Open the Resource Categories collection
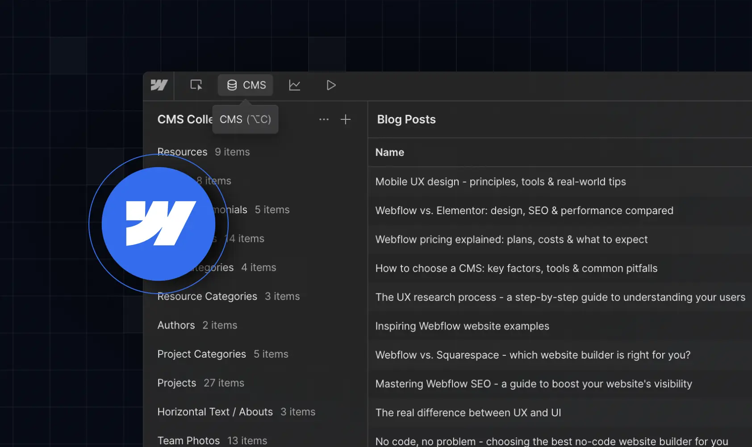The image size is (752, 447). 255,296
